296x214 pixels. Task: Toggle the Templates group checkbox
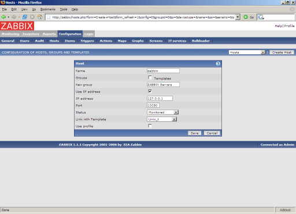click(x=150, y=77)
